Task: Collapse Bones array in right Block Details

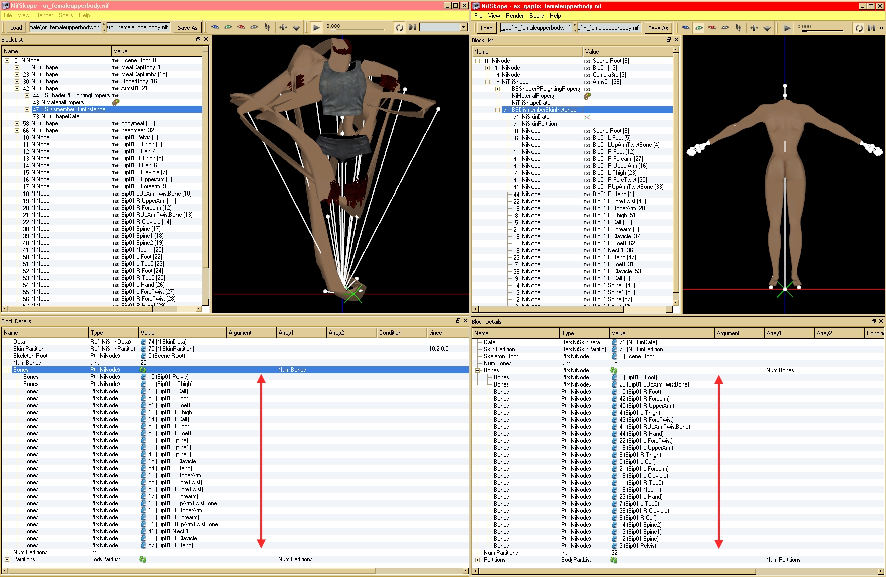Action: 477,370
